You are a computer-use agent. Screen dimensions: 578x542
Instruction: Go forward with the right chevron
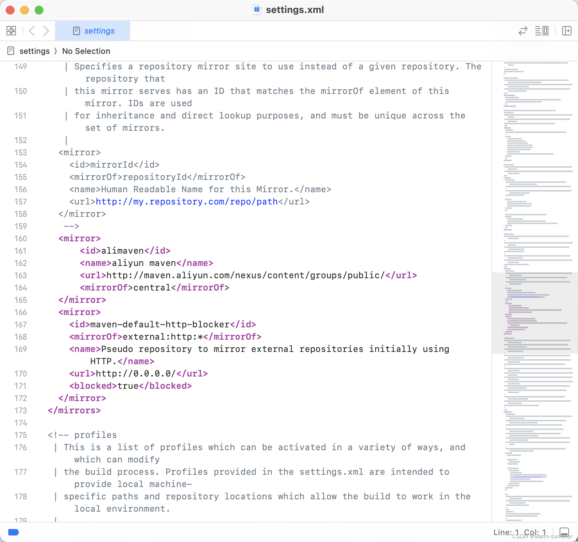46,31
